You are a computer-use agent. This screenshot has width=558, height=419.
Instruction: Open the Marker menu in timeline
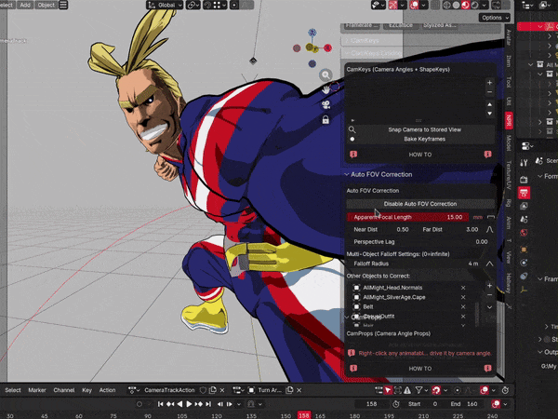[37, 390]
